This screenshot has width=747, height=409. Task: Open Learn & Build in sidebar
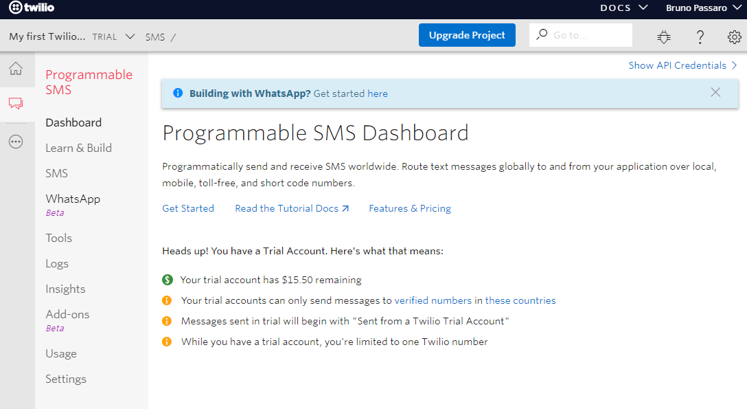click(78, 148)
